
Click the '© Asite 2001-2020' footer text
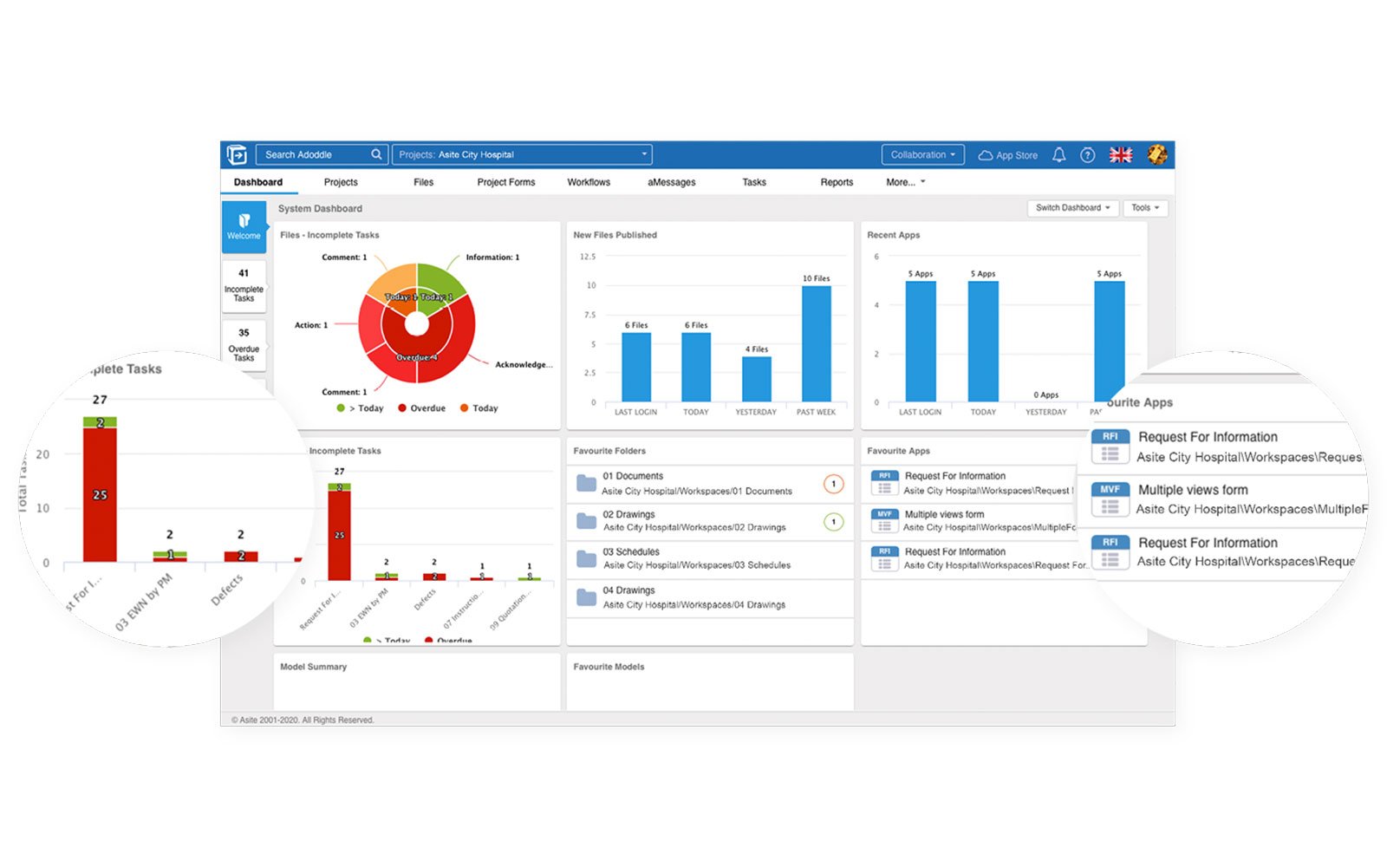(303, 720)
